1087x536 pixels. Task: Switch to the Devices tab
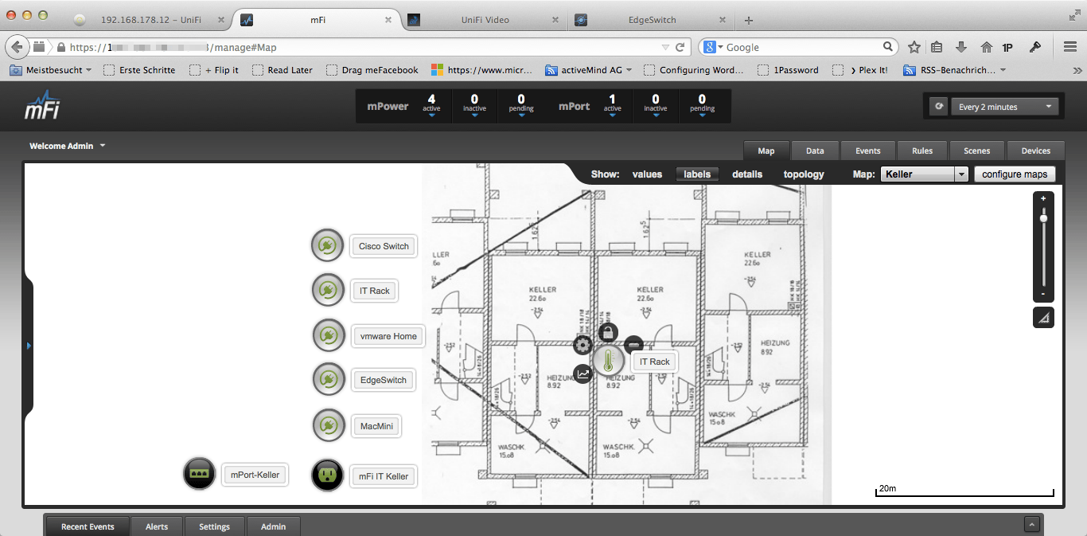pyautogui.click(x=1035, y=151)
